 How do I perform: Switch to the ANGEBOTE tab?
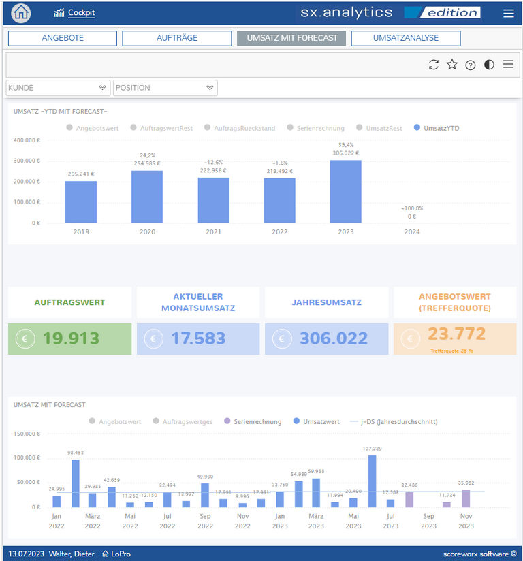pos(62,38)
